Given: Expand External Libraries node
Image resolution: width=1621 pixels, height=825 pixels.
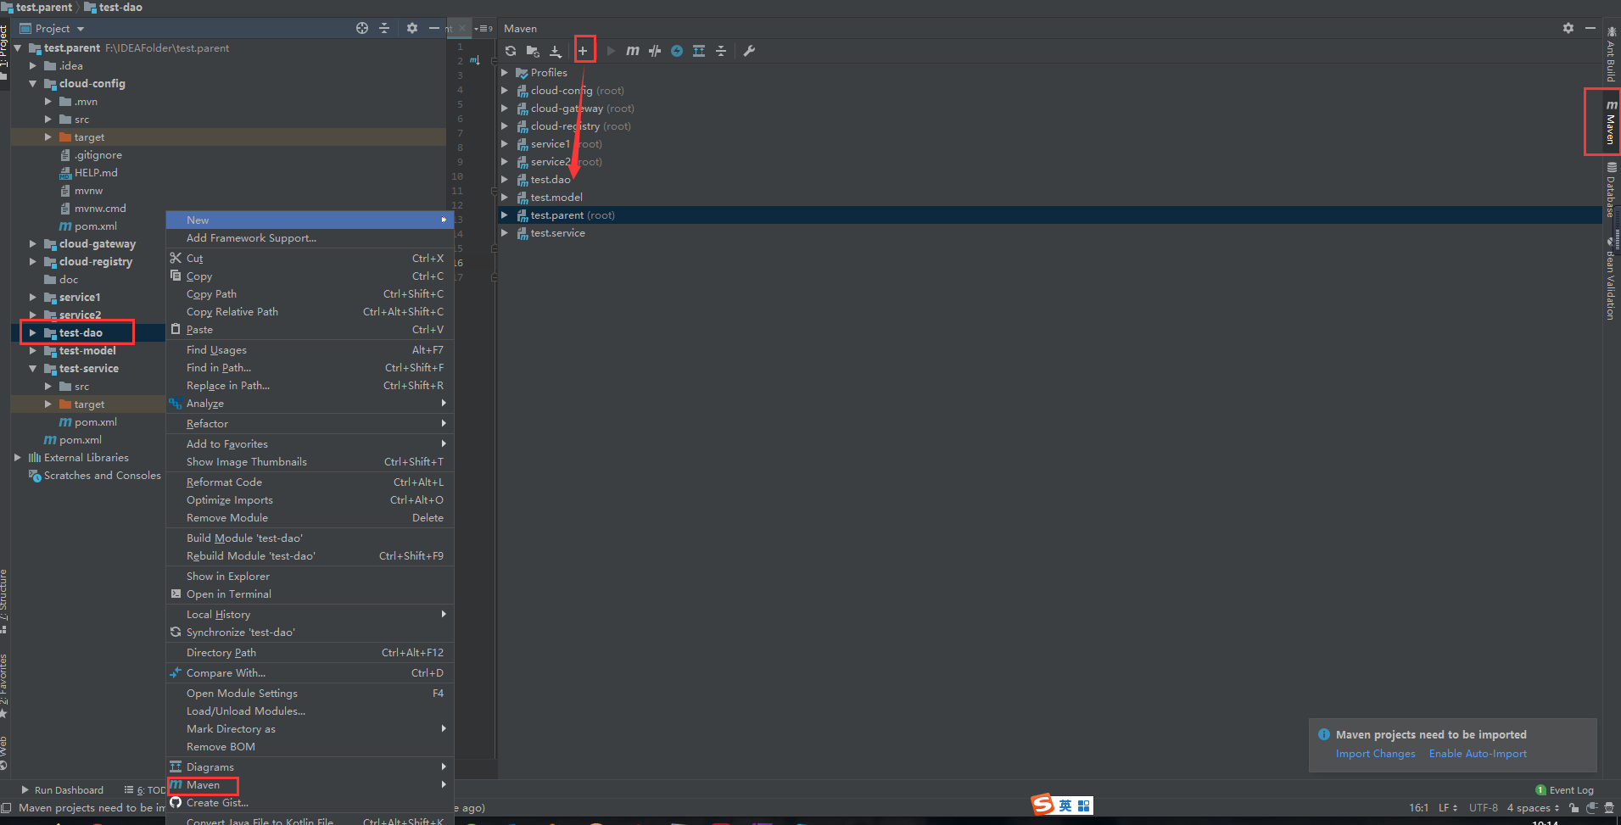Looking at the screenshot, I should 18,458.
